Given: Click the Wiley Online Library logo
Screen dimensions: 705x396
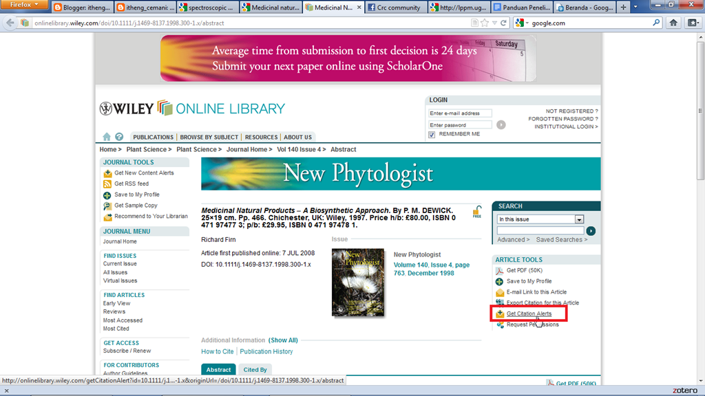Looking at the screenshot, I should point(193,108).
